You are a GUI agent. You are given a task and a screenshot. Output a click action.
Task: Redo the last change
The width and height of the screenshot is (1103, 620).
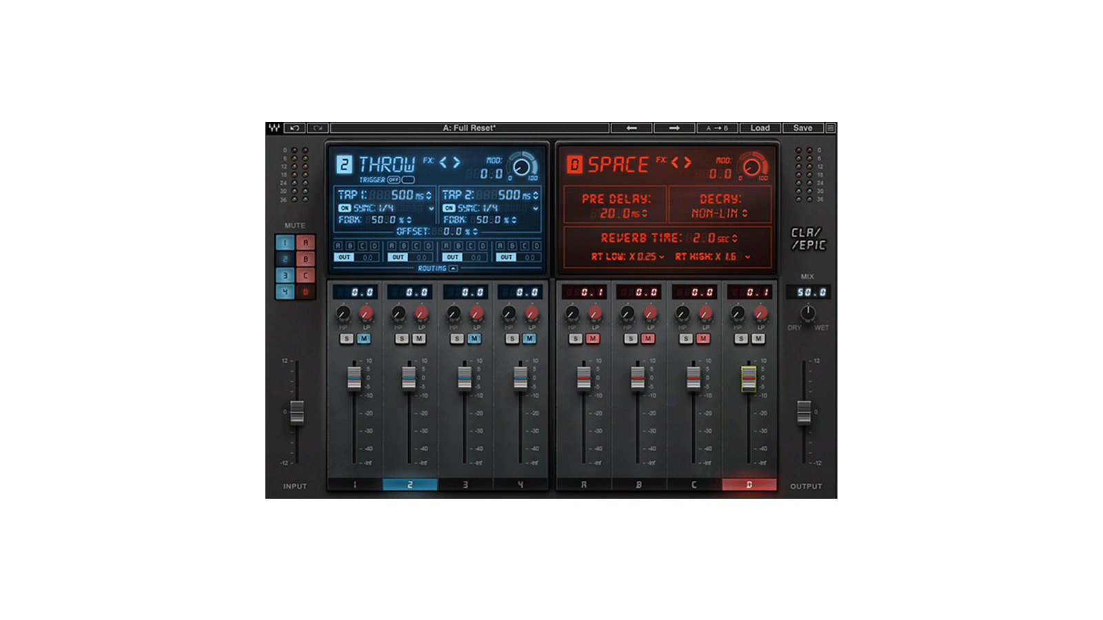317,128
